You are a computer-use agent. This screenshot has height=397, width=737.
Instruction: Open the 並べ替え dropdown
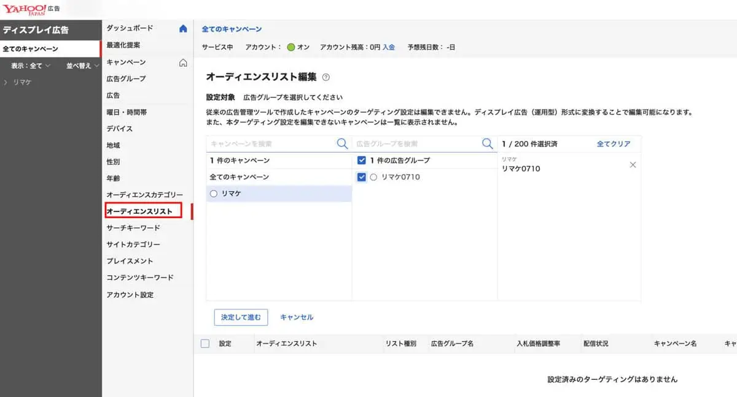80,66
